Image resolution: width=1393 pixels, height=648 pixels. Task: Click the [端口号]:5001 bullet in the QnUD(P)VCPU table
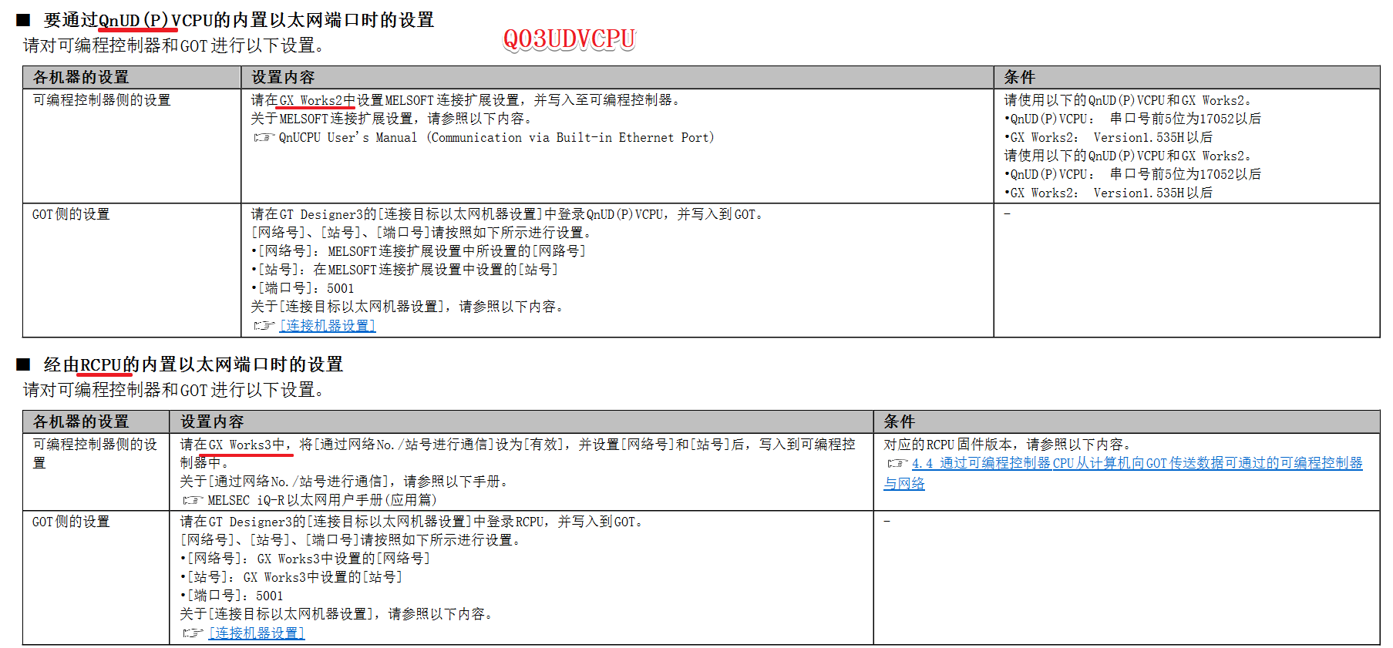click(x=303, y=288)
